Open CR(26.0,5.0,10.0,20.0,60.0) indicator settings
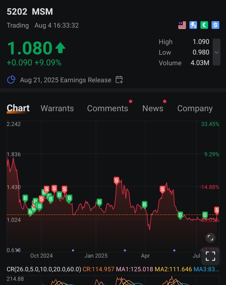Viewport: 226px width, 285px height. [44, 269]
